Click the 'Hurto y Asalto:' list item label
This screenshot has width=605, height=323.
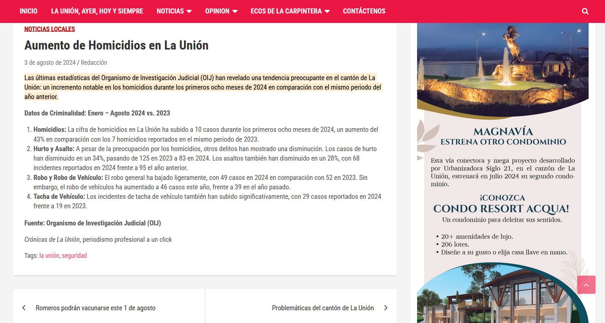[54, 149]
